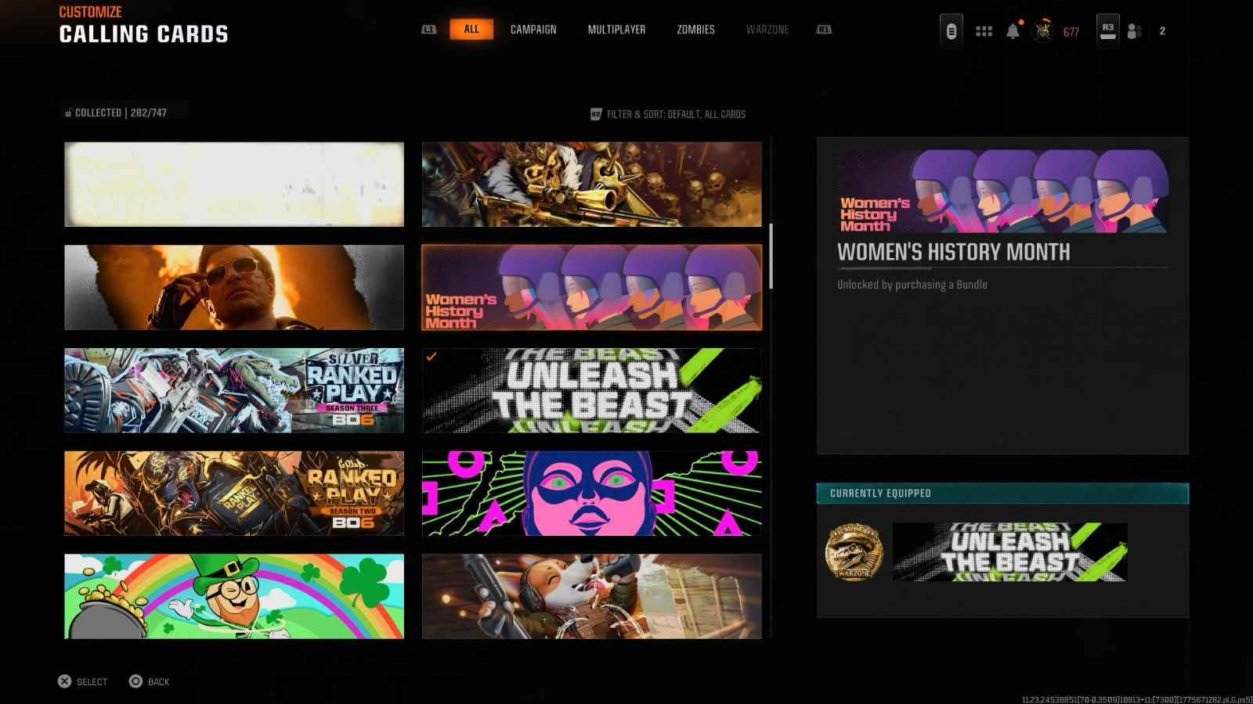Click the R3 button prompt icon
1253x704 pixels.
pyautogui.click(x=1107, y=31)
